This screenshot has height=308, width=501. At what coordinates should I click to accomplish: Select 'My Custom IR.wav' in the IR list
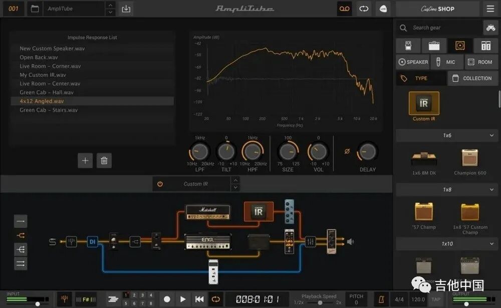92,75
